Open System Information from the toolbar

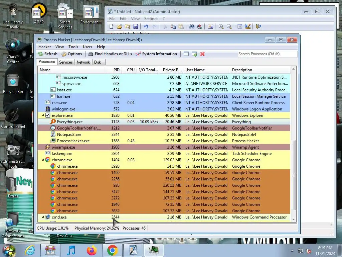pos(156,54)
